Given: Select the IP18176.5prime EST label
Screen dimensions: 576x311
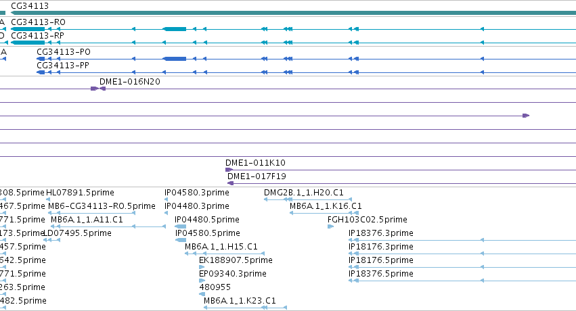Looking at the screenshot, I should [381, 260].
